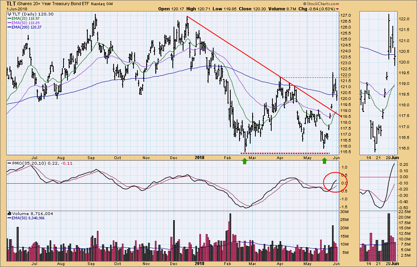
Task: Click the 0.10 label on the zoomed PMO axis
Action: (x=404, y=171)
